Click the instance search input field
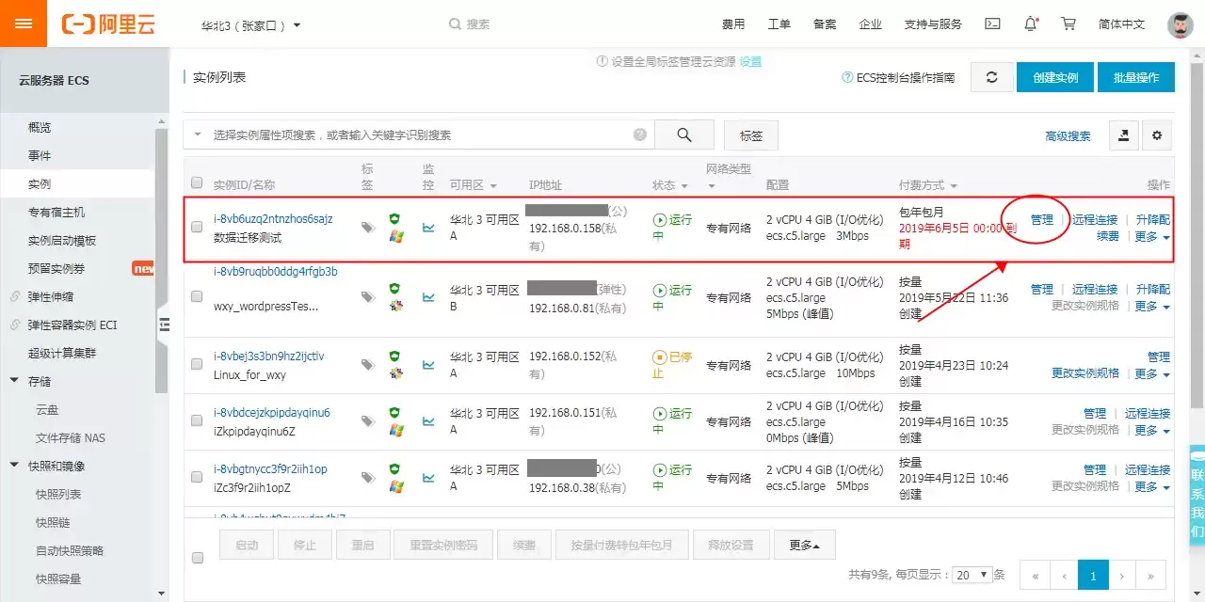 click(x=419, y=135)
